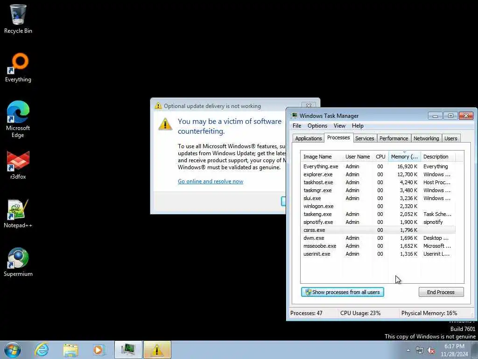The image size is (478, 359).
Task: Select the csrss.exe process row
Action: coord(378,230)
